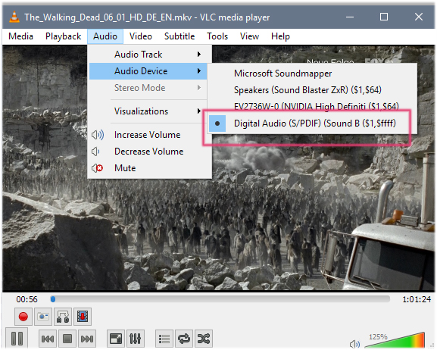
Task: Open the Media menu
Action: [21, 36]
